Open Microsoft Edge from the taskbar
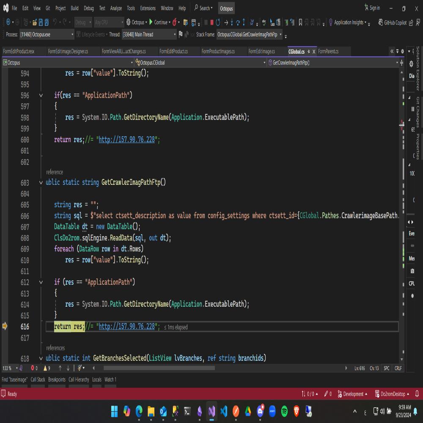The width and height of the screenshot is (423, 423). coord(139,411)
